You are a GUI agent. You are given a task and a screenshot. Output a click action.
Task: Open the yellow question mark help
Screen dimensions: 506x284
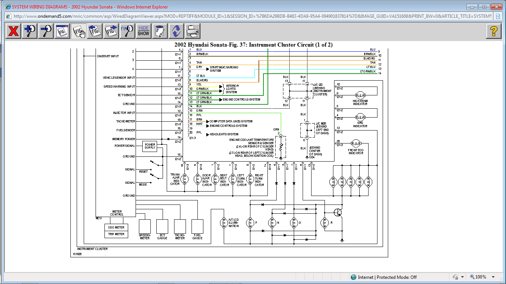point(493,31)
